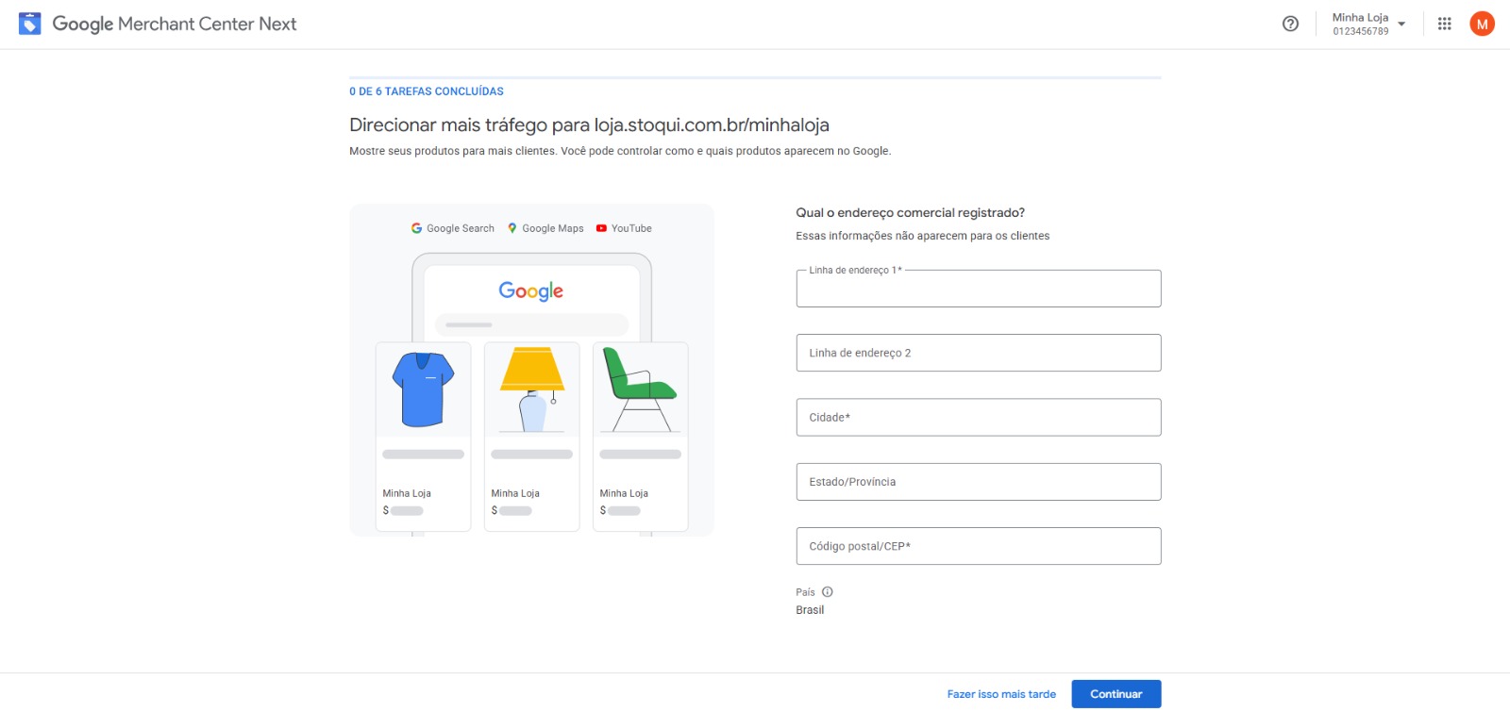The image size is (1510, 712).
Task: Select the blue shirt product thumbnail
Action: coord(423,389)
